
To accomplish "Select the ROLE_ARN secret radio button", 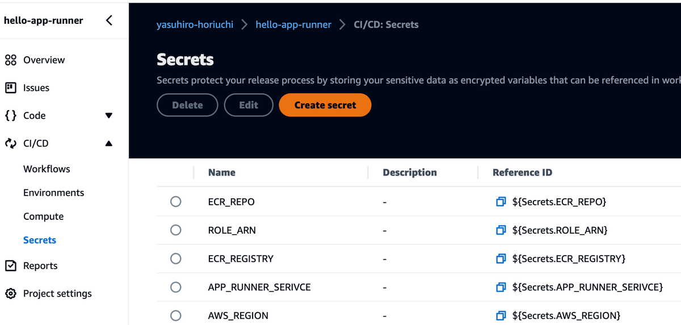I will pos(176,230).
